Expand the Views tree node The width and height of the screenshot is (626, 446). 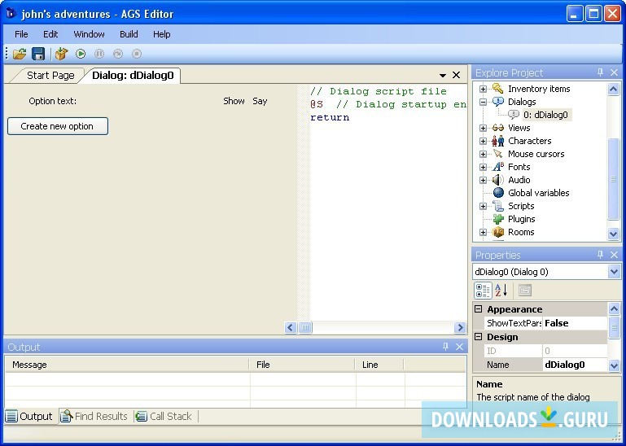click(483, 128)
